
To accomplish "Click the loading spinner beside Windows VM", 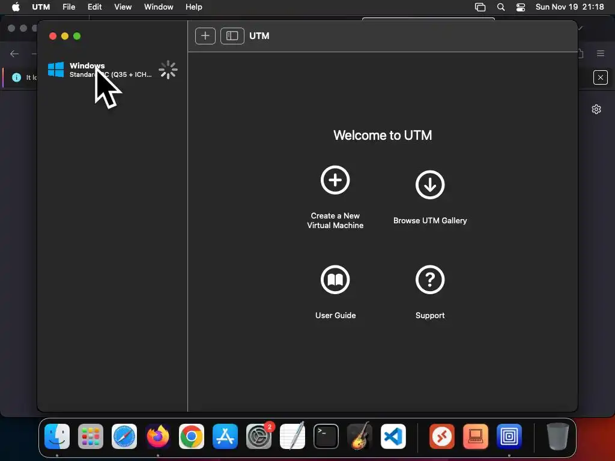I will point(168,70).
